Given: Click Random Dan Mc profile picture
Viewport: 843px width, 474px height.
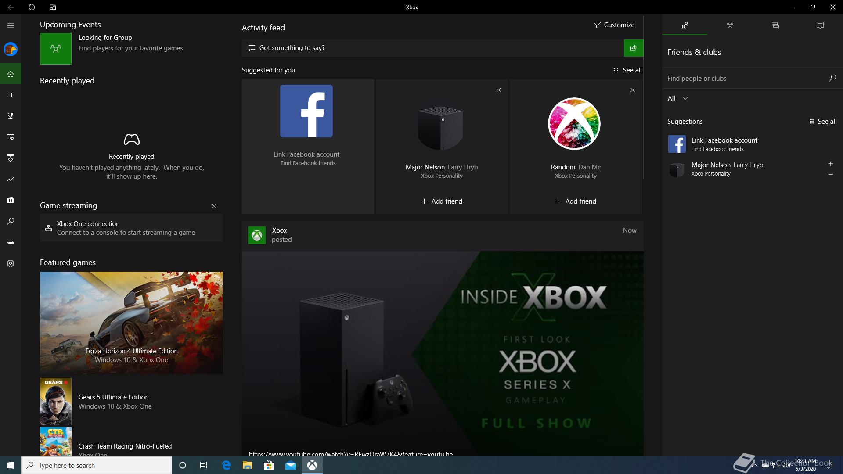Looking at the screenshot, I should (x=574, y=124).
